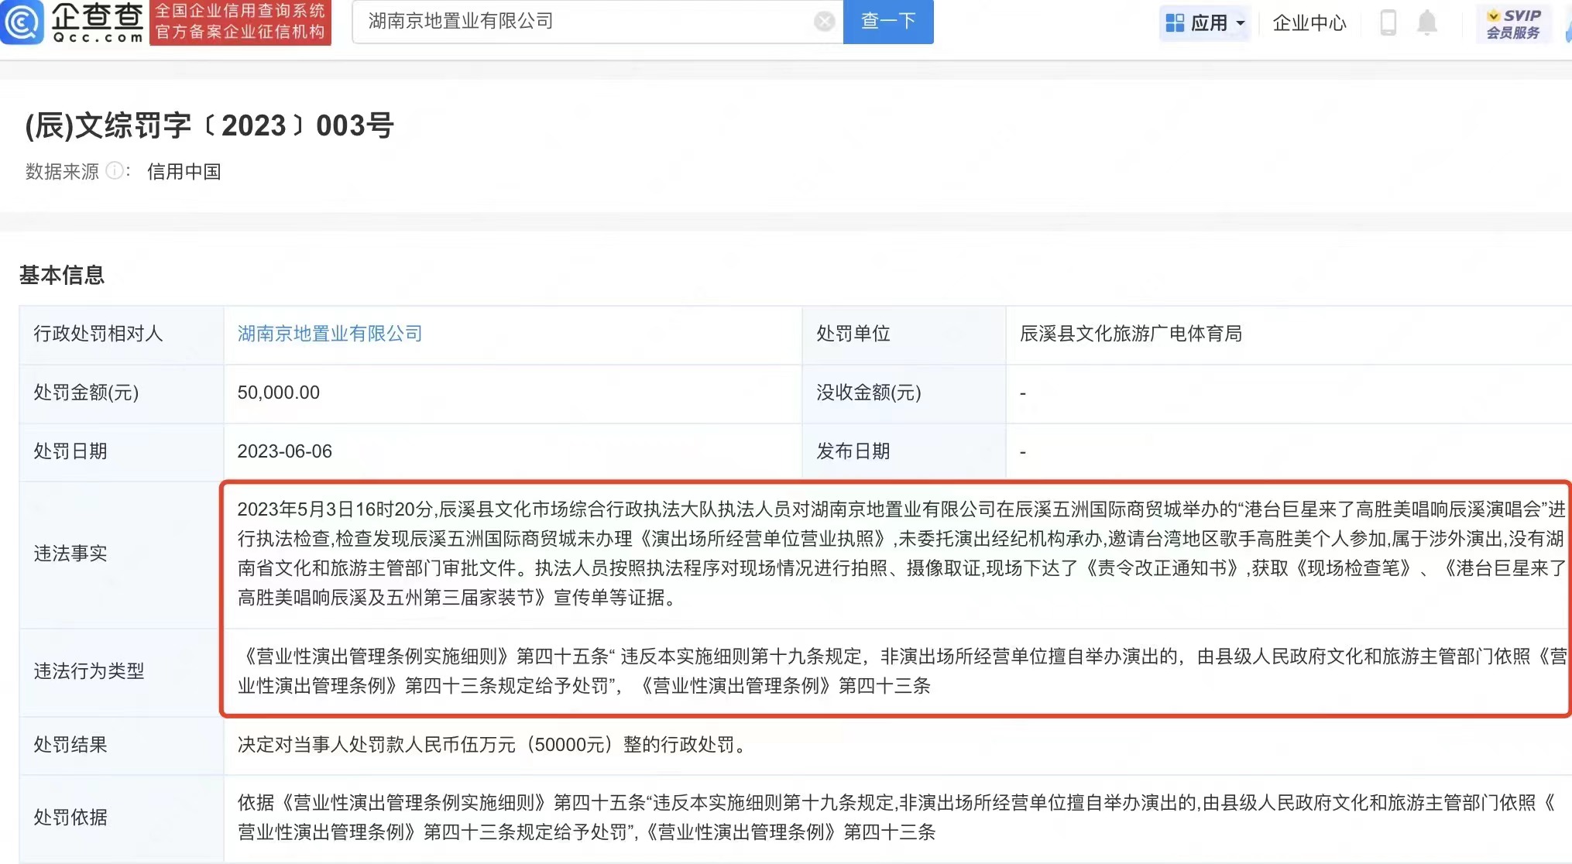Click the 基本信息 section heading
This screenshot has height=864, width=1572.
[61, 275]
